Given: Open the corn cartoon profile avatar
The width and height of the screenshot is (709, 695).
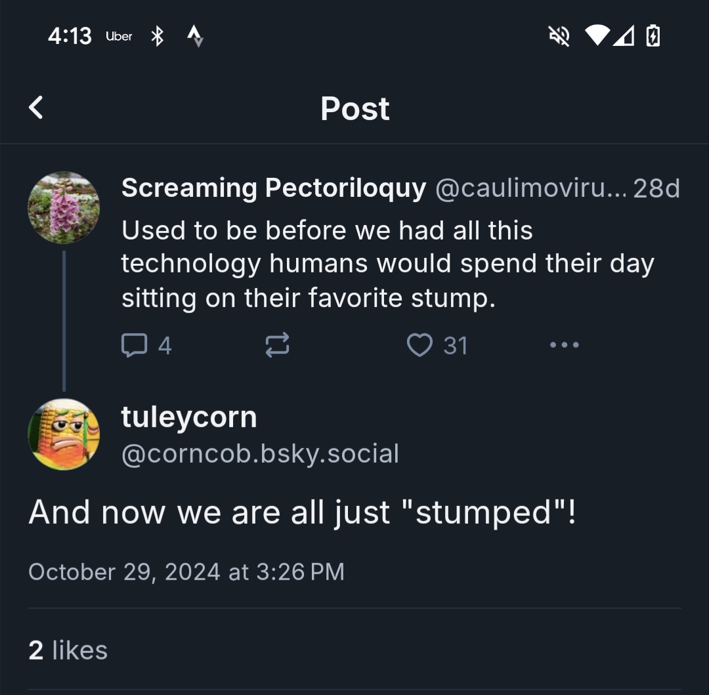Looking at the screenshot, I should (64, 434).
